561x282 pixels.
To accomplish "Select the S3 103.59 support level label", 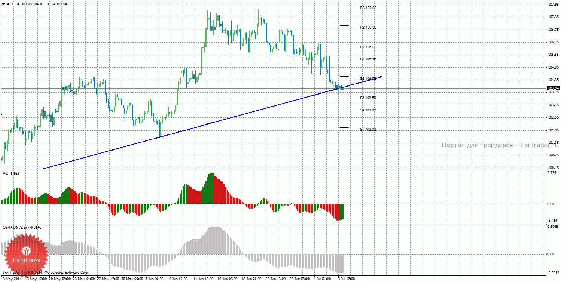I will (368, 98).
